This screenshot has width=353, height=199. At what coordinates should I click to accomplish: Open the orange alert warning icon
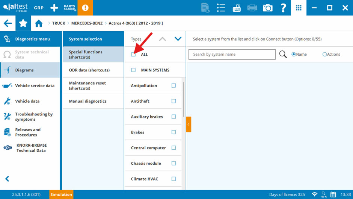pos(85,8)
